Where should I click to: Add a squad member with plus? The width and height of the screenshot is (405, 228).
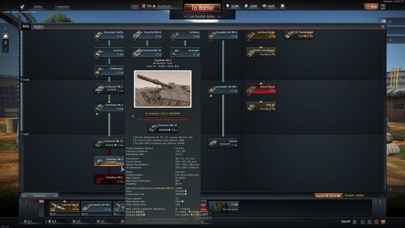coord(355,222)
